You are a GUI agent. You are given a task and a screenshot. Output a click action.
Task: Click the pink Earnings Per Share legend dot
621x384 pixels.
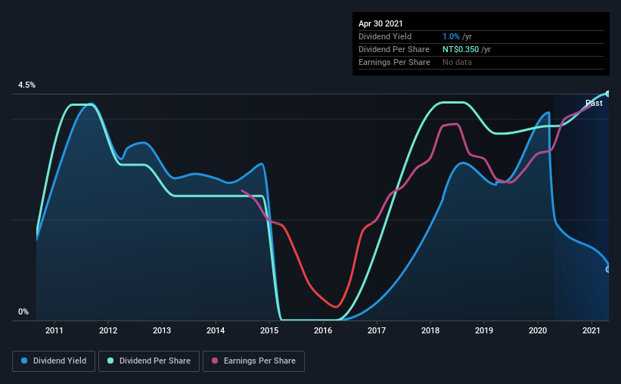coord(215,361)
